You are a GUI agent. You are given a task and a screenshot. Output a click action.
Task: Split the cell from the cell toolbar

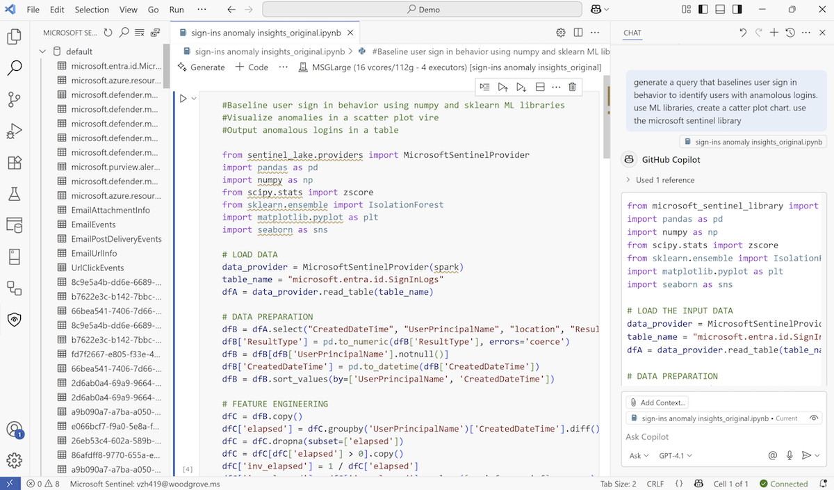tap(540, 87)
